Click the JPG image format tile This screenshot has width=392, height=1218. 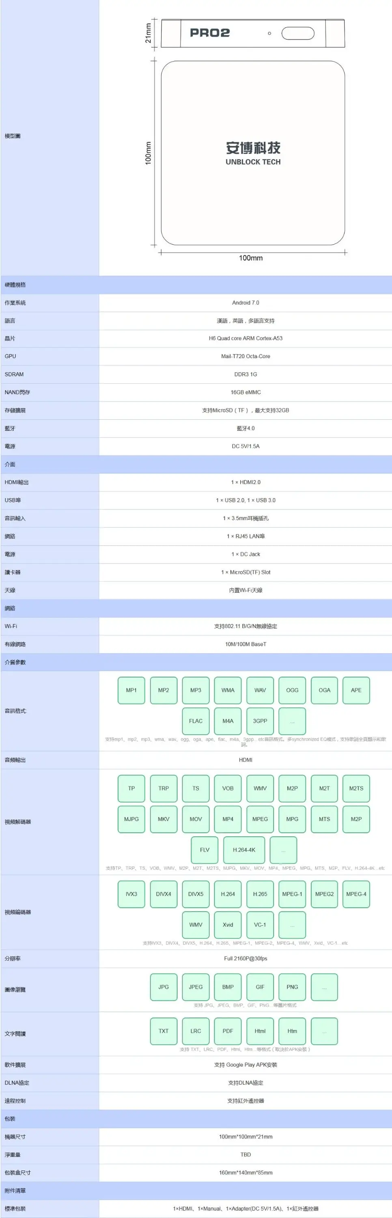pyautogui.click(x=163, y=987)
